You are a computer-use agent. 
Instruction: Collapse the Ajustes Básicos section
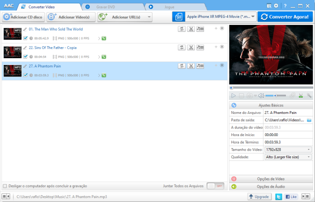(271, 105)
